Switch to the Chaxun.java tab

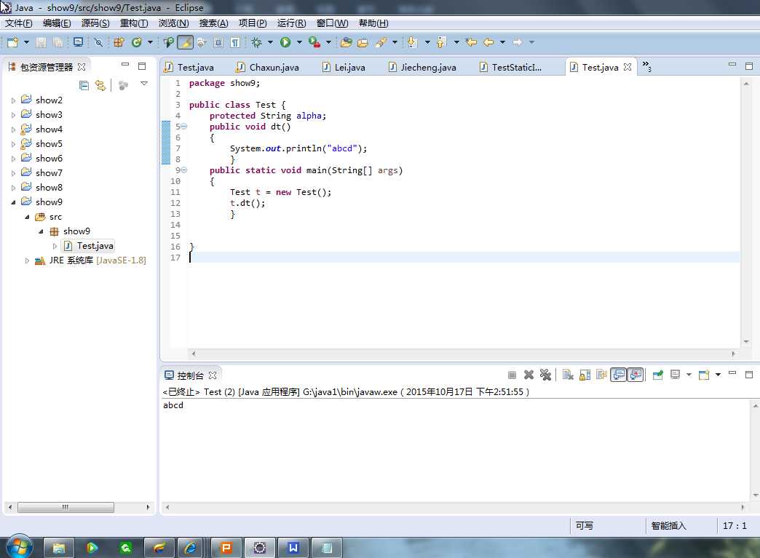pyautogui.click(x=268, y=68)
